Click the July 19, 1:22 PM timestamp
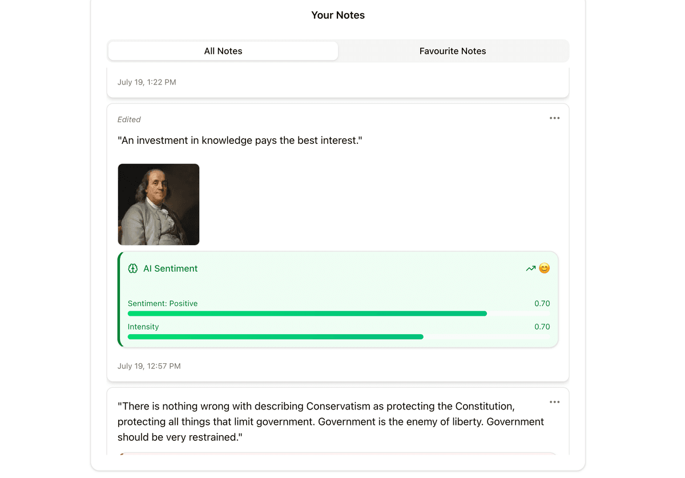685x478 pixels. tap(147, 82)
